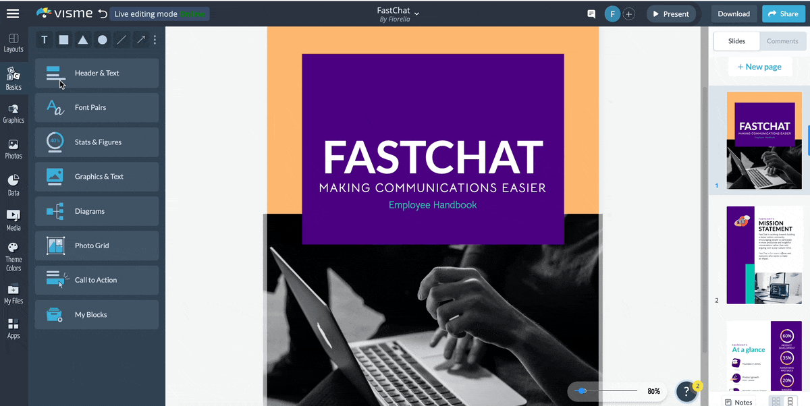Select the line drawing tool
Viewport: 810px width, 406px height.
point(122,40)
